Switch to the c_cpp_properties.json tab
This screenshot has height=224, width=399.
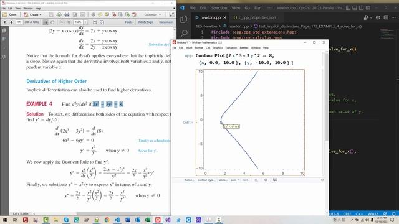[254, 17]
